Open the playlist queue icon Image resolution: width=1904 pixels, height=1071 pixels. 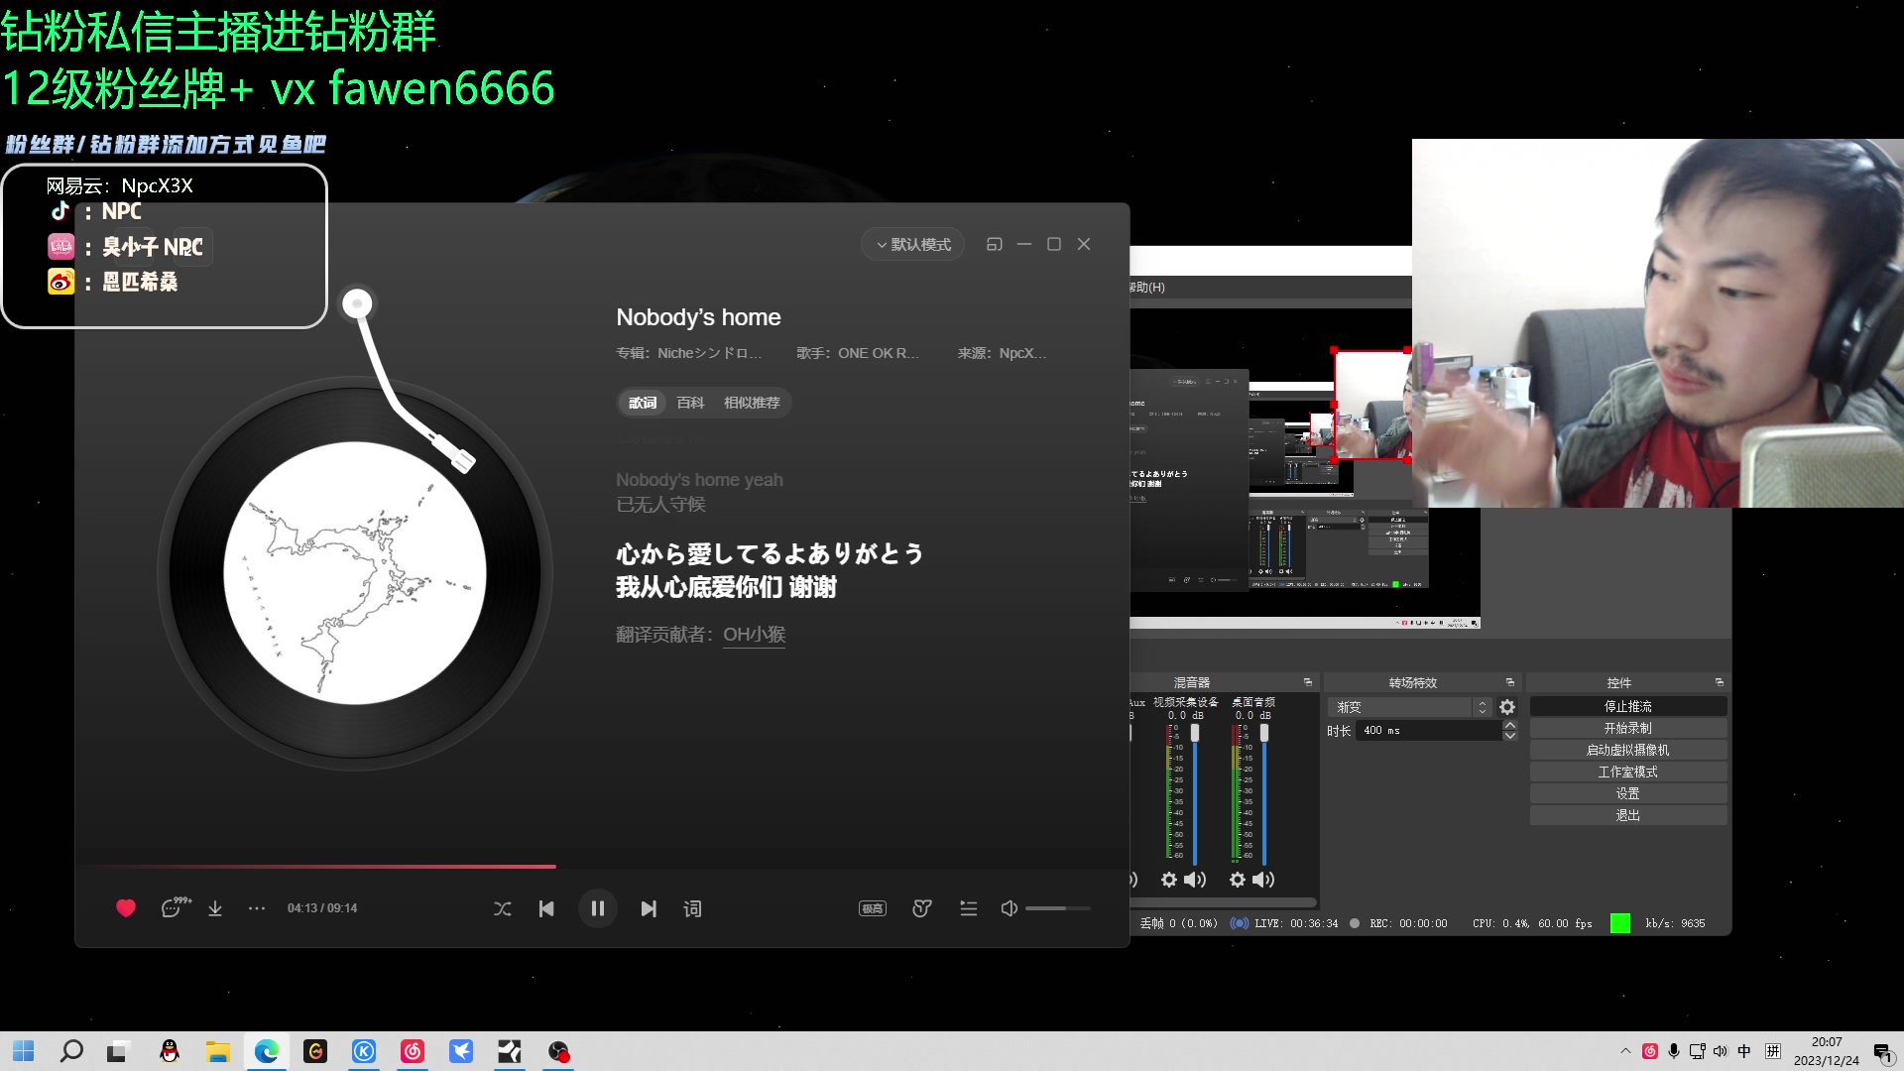968,908
